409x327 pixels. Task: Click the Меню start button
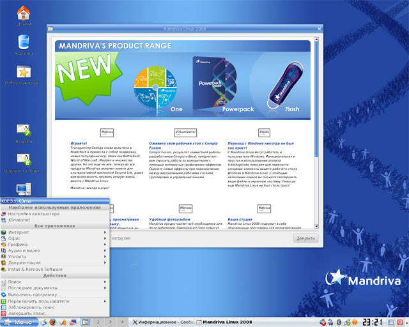coord(19,323)
